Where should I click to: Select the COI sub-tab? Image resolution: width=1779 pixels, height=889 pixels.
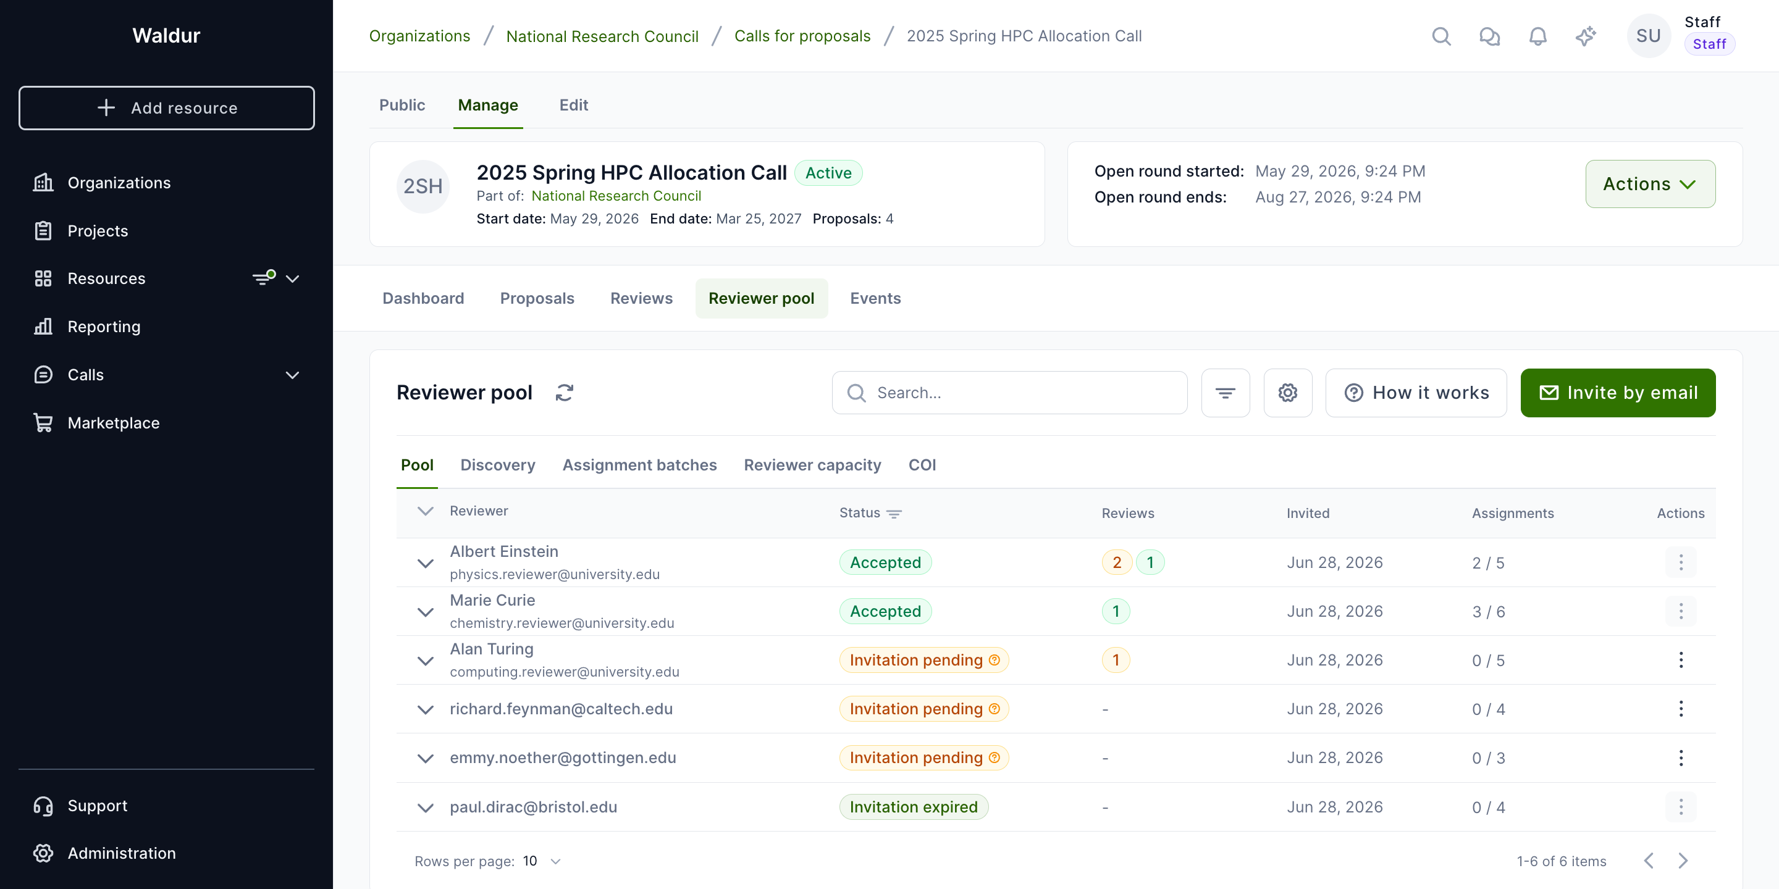[922, 465]
